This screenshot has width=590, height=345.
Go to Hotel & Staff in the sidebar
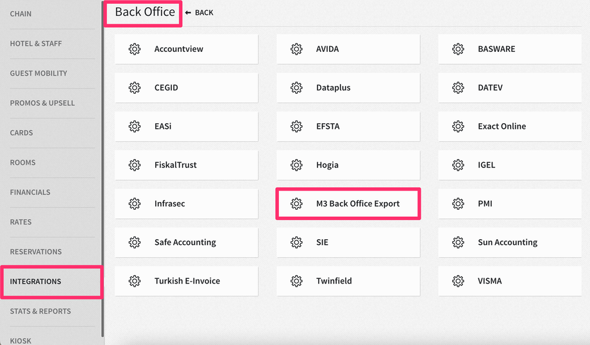[36, 44]
